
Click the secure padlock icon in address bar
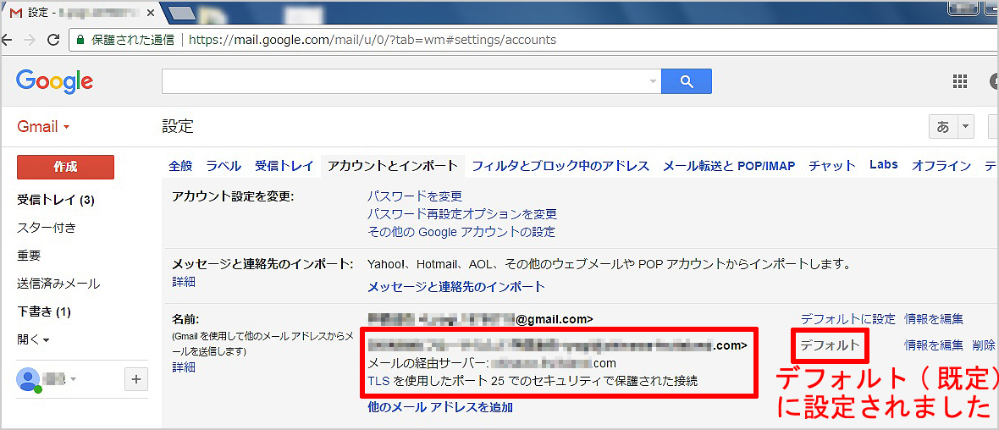click(x=80, y=40)
